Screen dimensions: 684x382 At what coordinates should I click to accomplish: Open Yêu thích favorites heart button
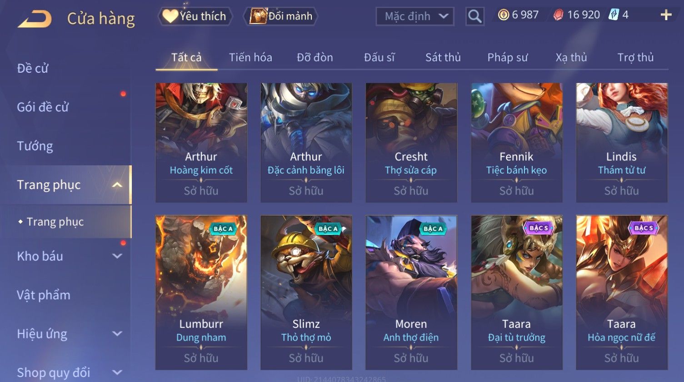pyautogui.click(x=195, y=16)
